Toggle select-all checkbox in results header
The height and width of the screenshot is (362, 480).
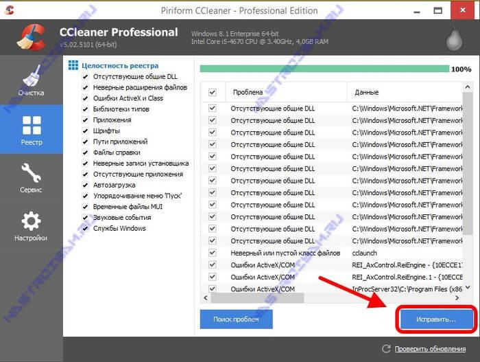[x=212, y=92]
